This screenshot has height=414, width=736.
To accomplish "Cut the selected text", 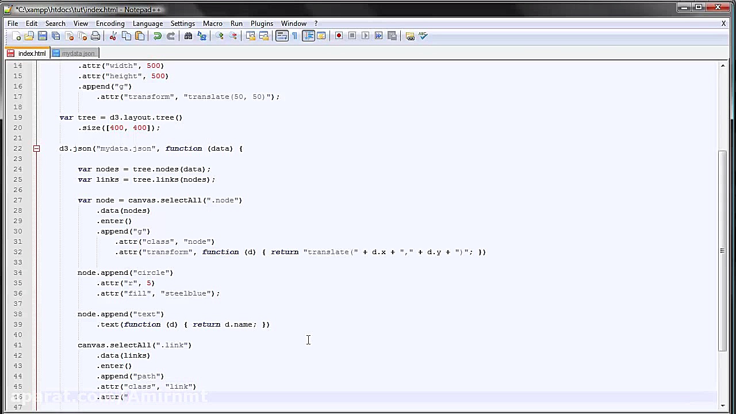I will point(113,36).
